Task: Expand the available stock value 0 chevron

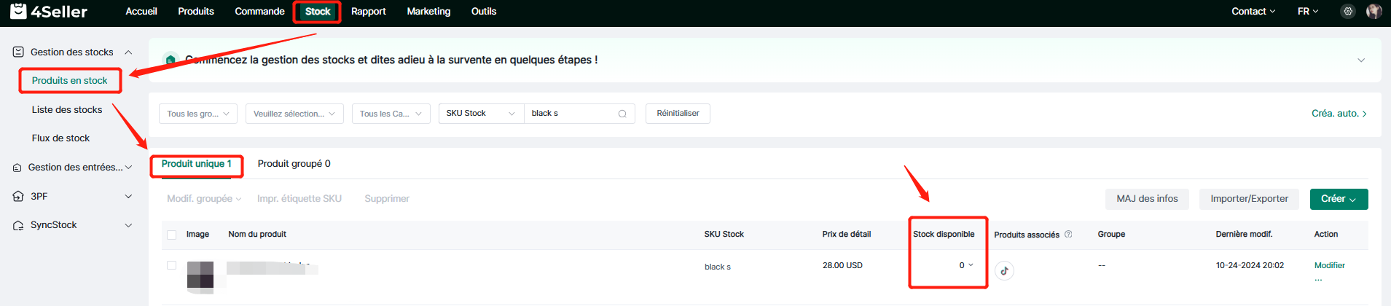Action: 971,265
